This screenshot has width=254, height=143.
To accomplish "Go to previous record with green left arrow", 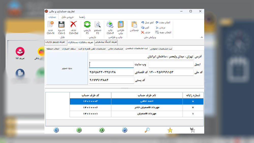I will pyautogui.click(x=79, y=130).
